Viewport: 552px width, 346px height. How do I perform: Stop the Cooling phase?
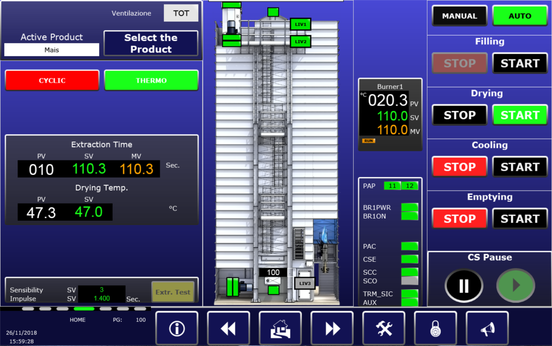point(459,167)
